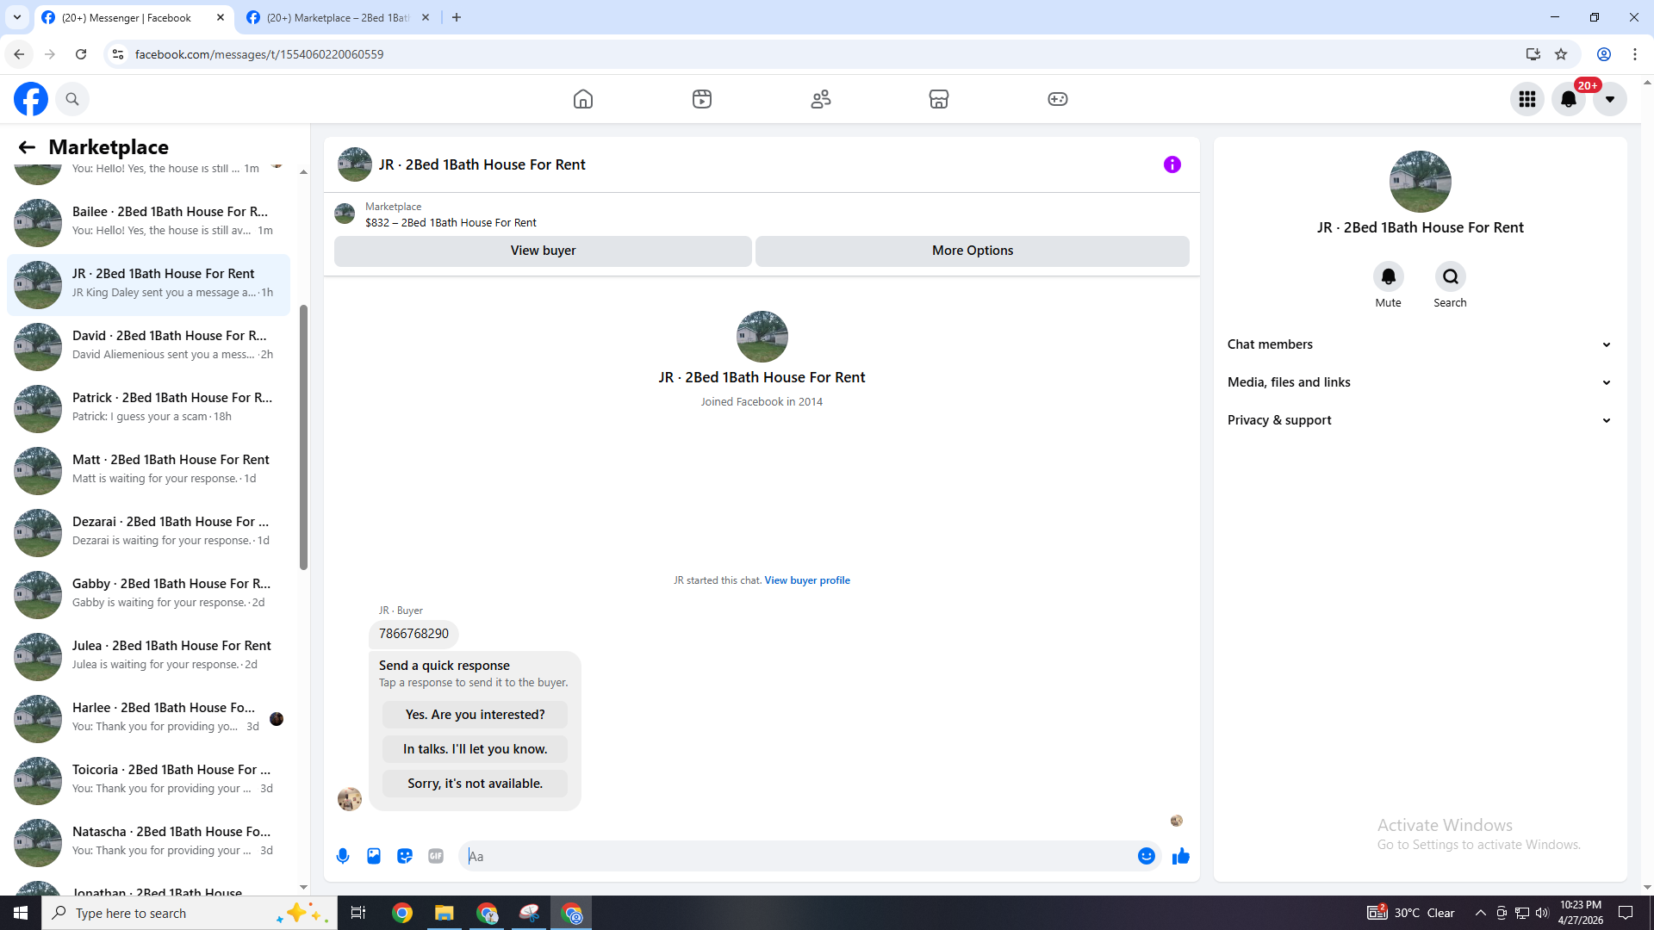Screen dimensions: 1654x930
Task: Open the Friends icon in top navigation
Action: (x=821, y=99)
